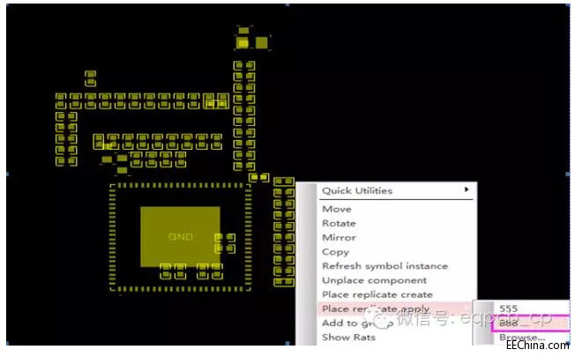Expand Place replicate apply submenu
Screen dimensions: 575x357
(x=376, y=309)
